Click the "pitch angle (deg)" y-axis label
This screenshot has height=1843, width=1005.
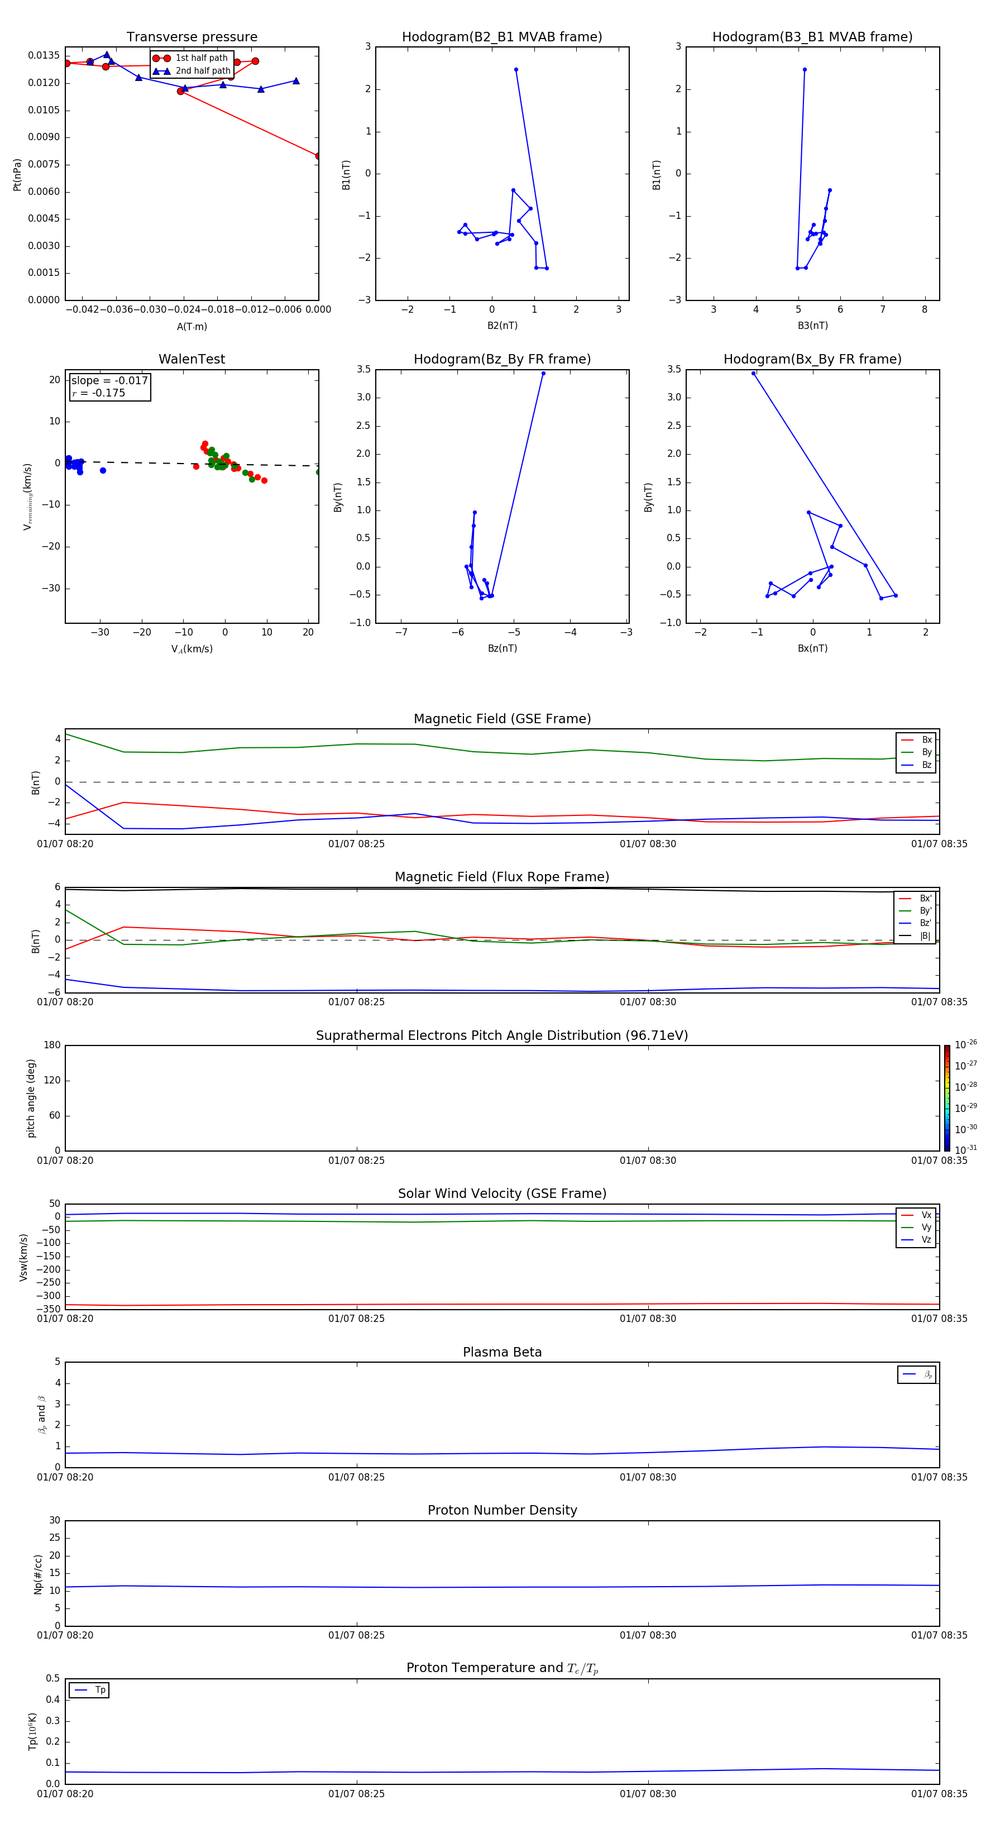[31, 1098]
